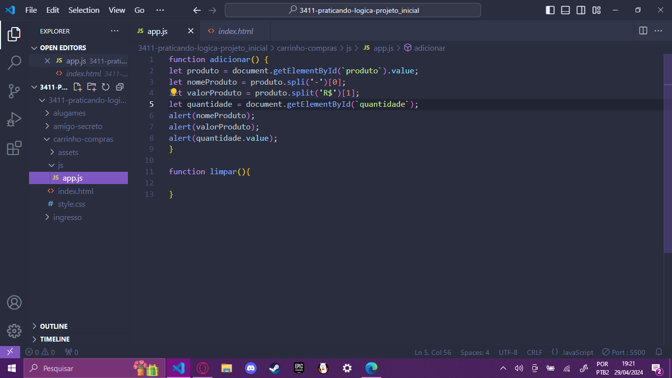This screenshot has height=378, width=672.
Task: Click adicionar symbol in breadcrumb
Action: 424,48
